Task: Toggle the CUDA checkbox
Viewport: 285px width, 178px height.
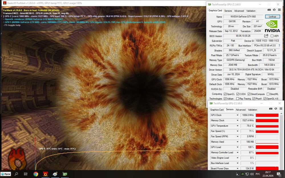Action: click(x=238, y=94)
